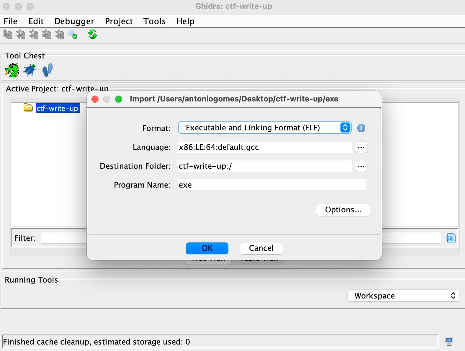Viewport: 465px width, 351px height.
Task: Cancel the import dialog
Action: pyautogui.click(x=261, y=248)
